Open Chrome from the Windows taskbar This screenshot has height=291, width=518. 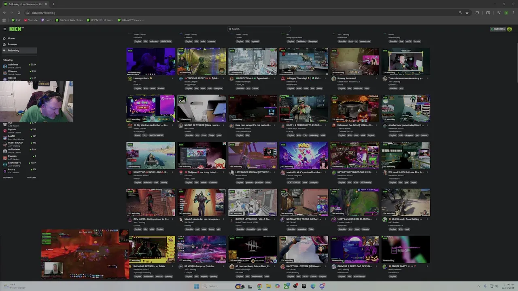click(259, 286)
